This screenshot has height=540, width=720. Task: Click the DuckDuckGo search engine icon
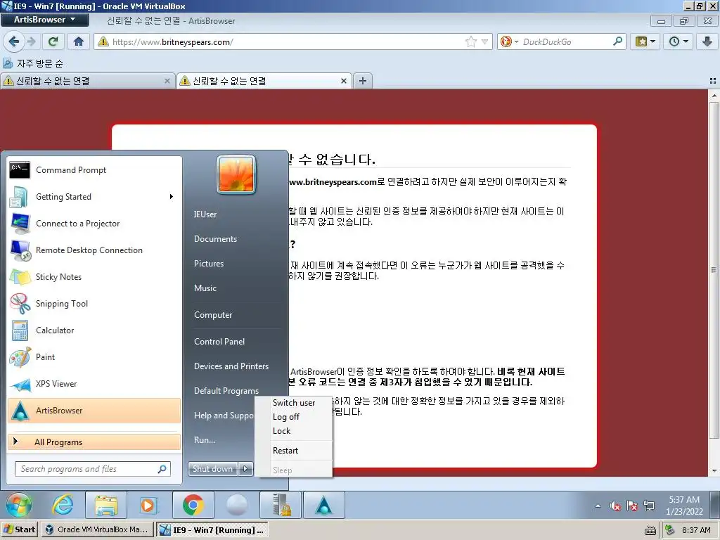click(506, 41)
